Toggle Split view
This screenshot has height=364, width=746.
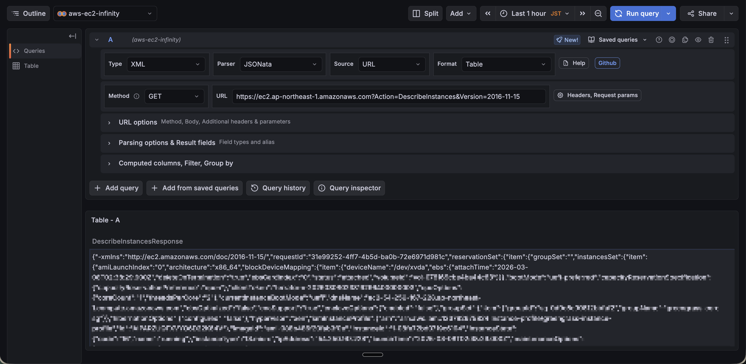point(425,13)
